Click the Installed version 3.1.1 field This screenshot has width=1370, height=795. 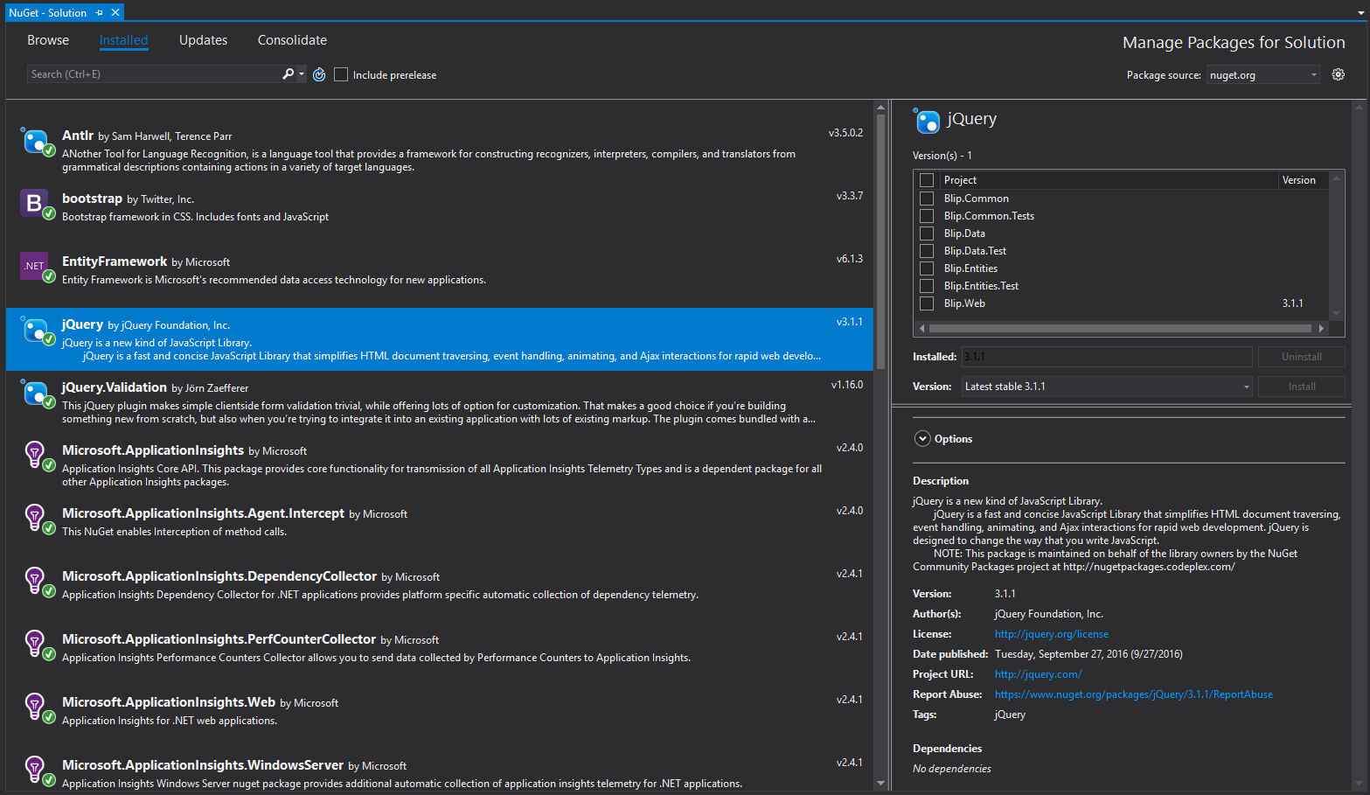[1107, 357]
